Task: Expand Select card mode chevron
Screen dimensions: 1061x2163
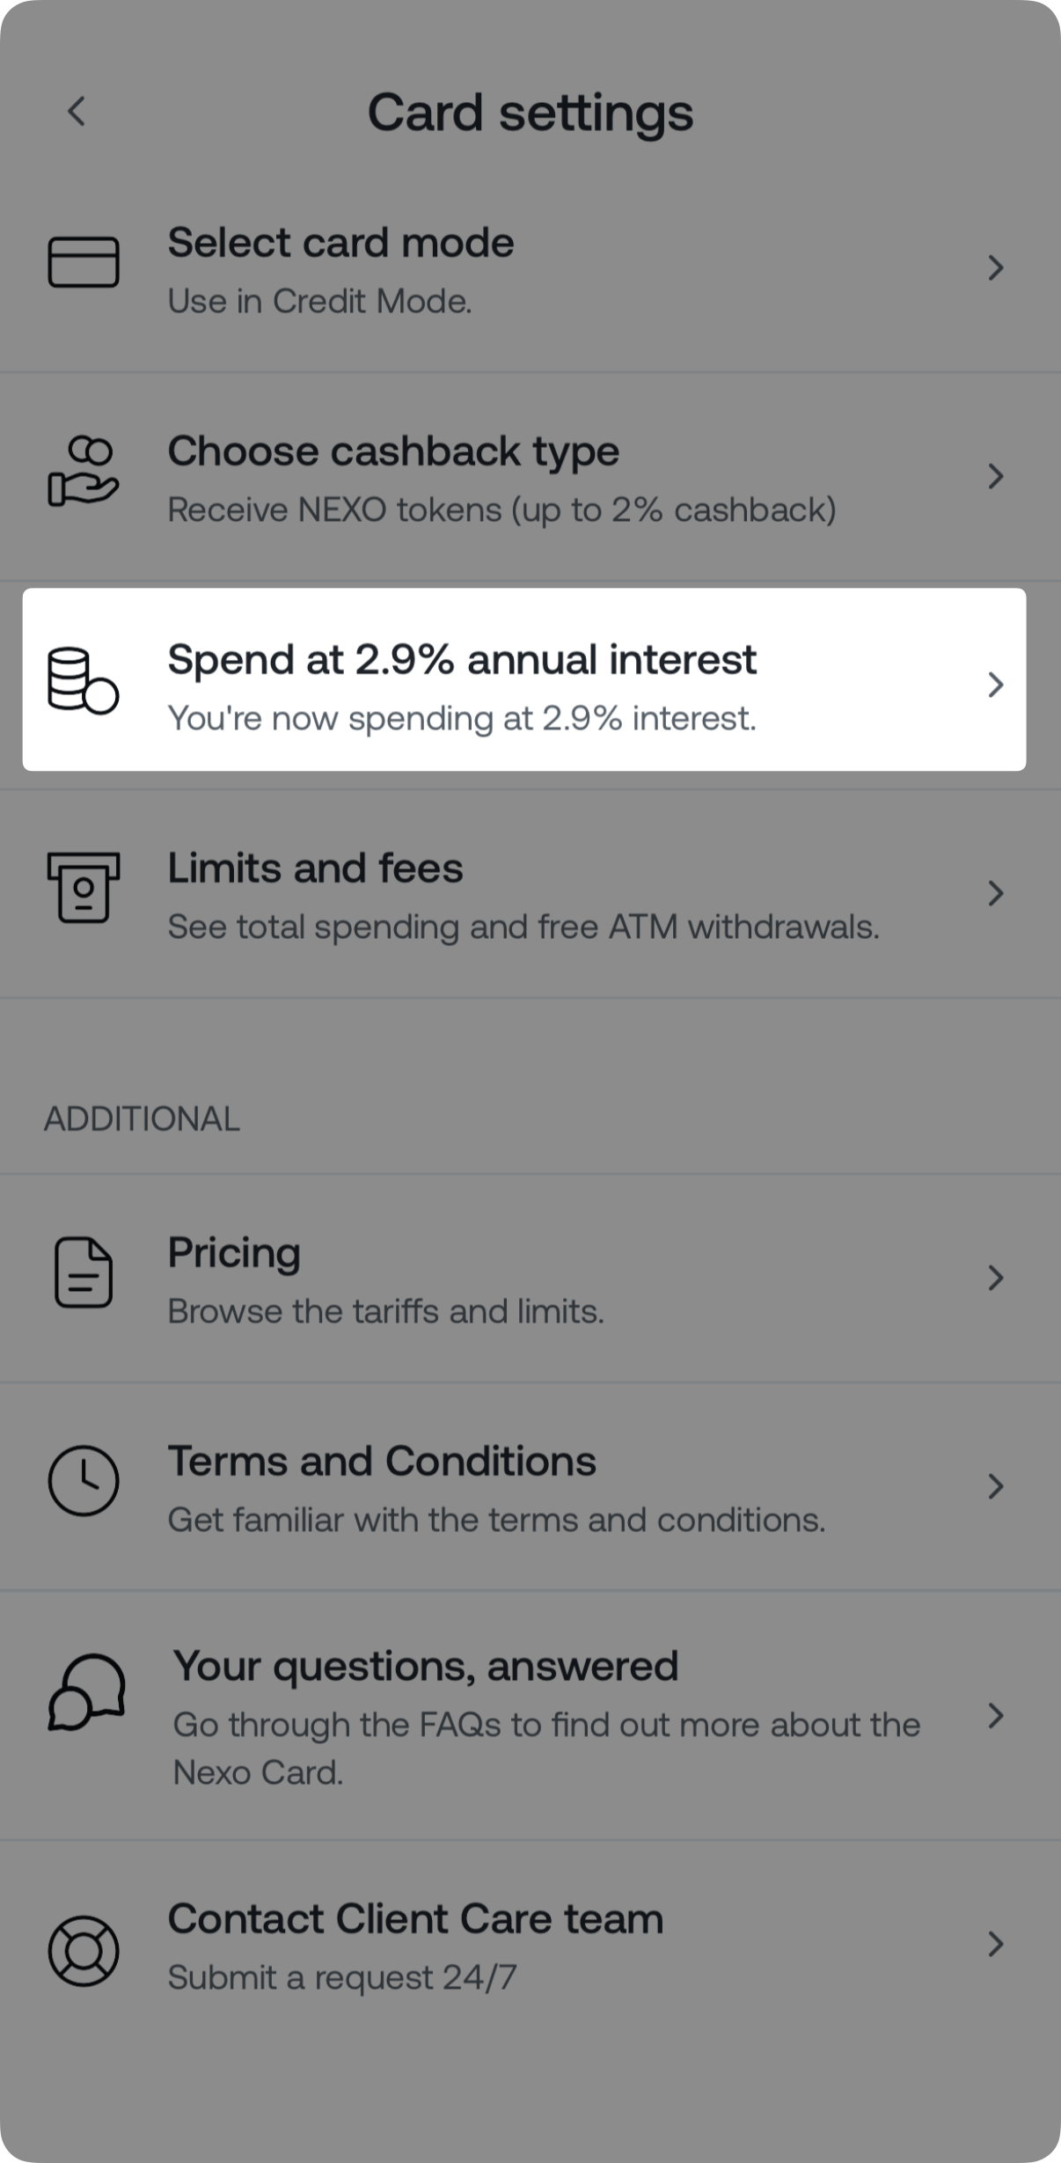Action: pyautogui.click(x=995, y=268)
